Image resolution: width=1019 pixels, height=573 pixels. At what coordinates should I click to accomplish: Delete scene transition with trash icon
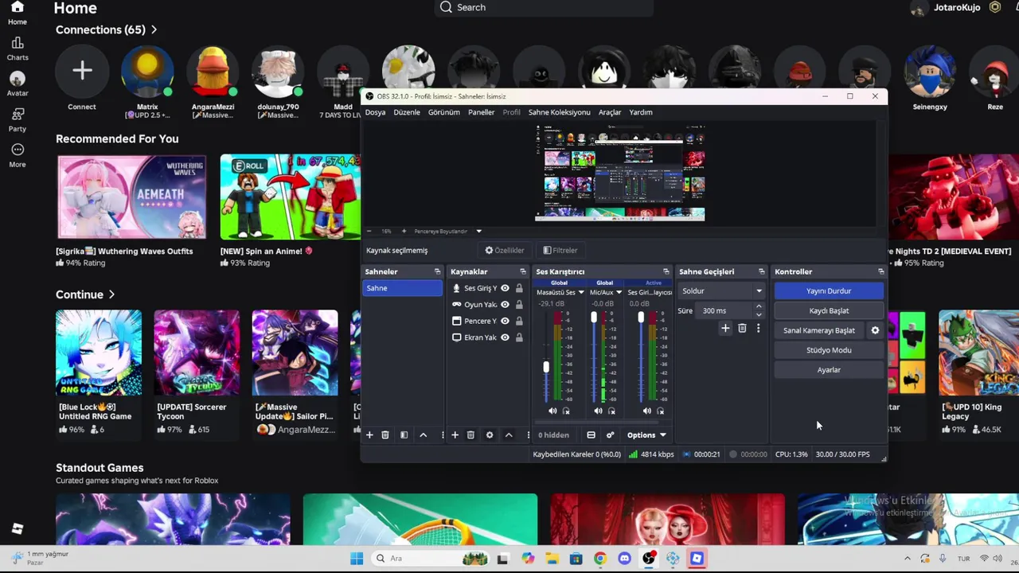(742, 328)
